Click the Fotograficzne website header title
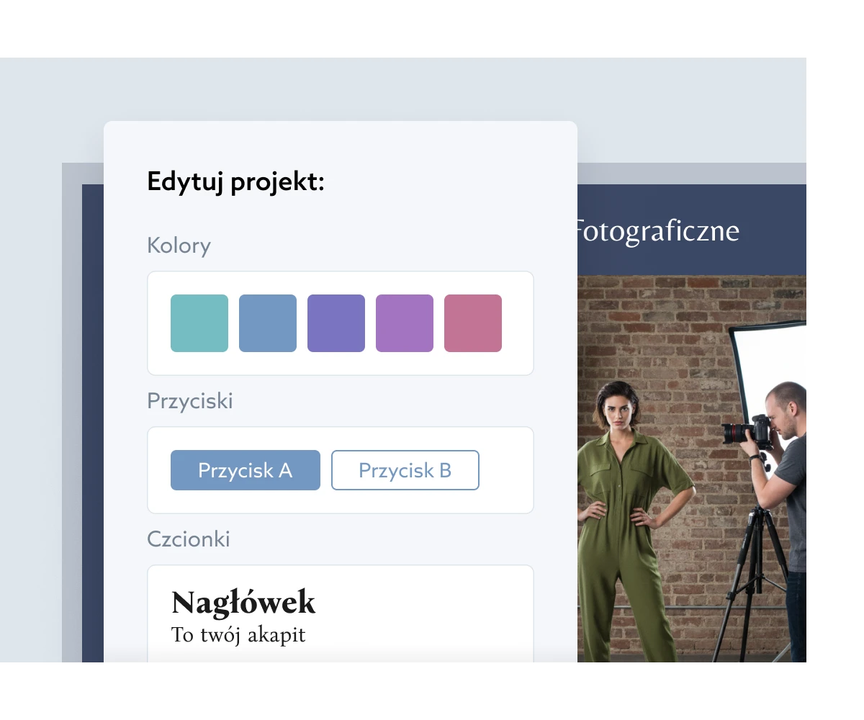 tap(657, 230)
